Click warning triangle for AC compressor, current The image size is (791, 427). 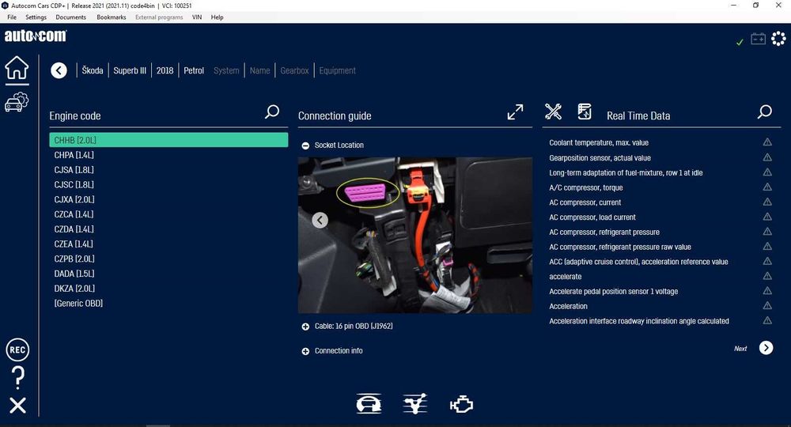pyautogui.click(x=767, y=202)
